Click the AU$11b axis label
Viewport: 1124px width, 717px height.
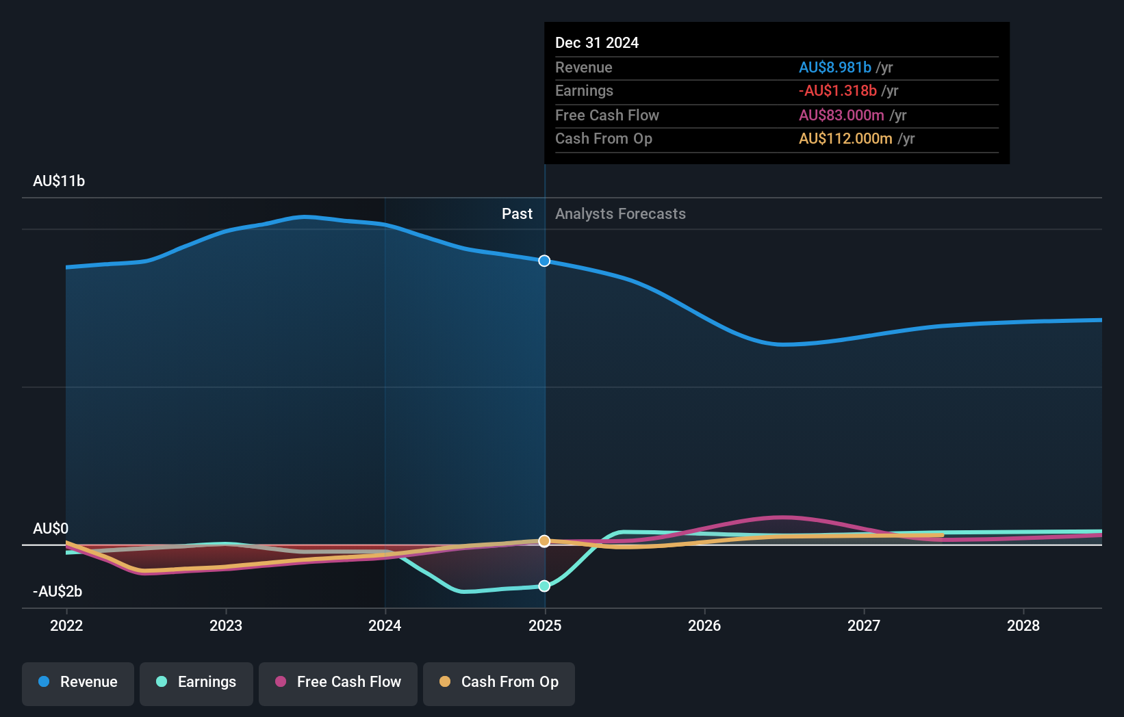[59, 181]
